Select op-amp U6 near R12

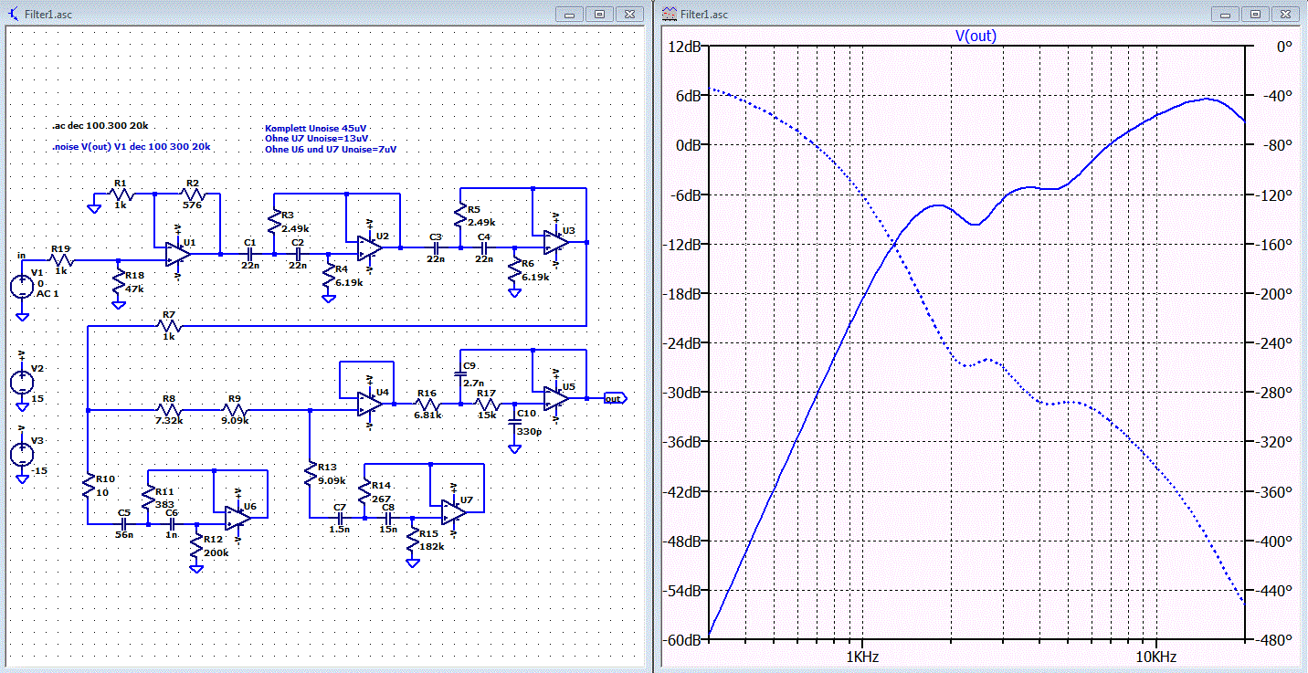pos(237,518)
